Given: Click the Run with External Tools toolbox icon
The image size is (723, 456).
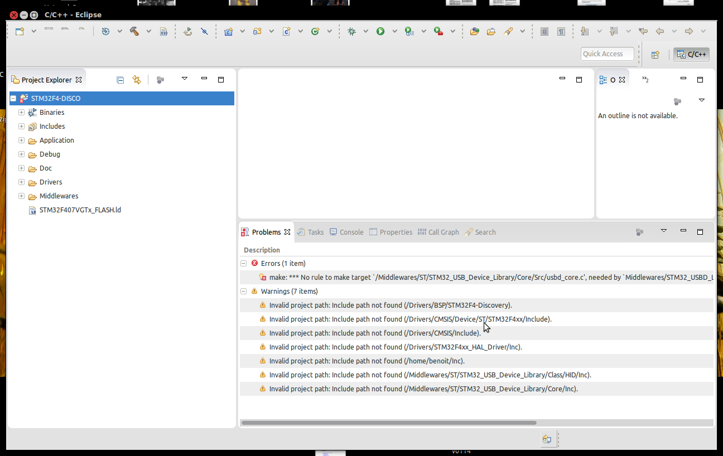Looking at the screenshot, I should point(438,31).
